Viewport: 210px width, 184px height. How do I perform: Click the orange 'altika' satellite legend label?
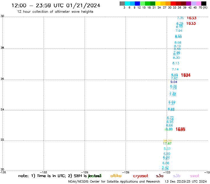click(x=116, y=176)
